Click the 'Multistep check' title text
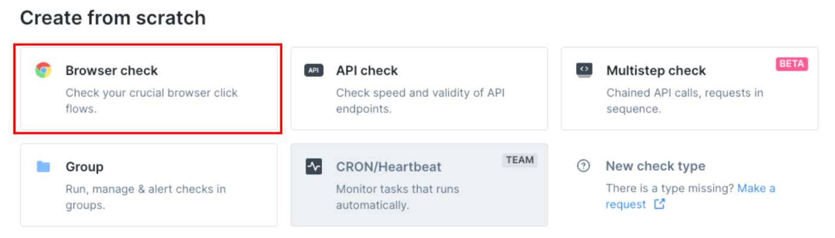The width and height of the screenshot is (835, 238). tap(656, 70)
